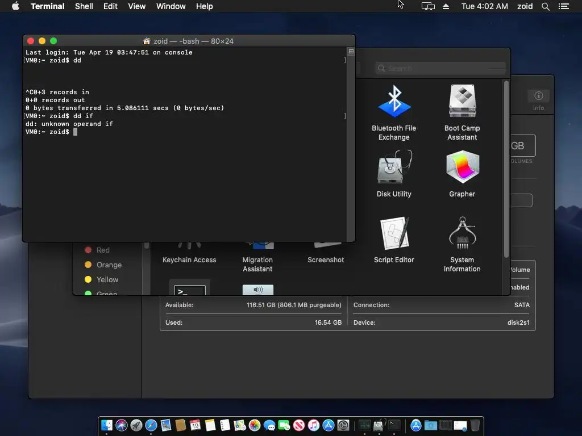The width and height of the screenshot is (582, 436).
Task: Open the Grapher app
Action: (x=462, y=174)
